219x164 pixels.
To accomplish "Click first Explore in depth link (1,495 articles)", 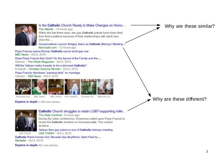I will pos(26,102).
